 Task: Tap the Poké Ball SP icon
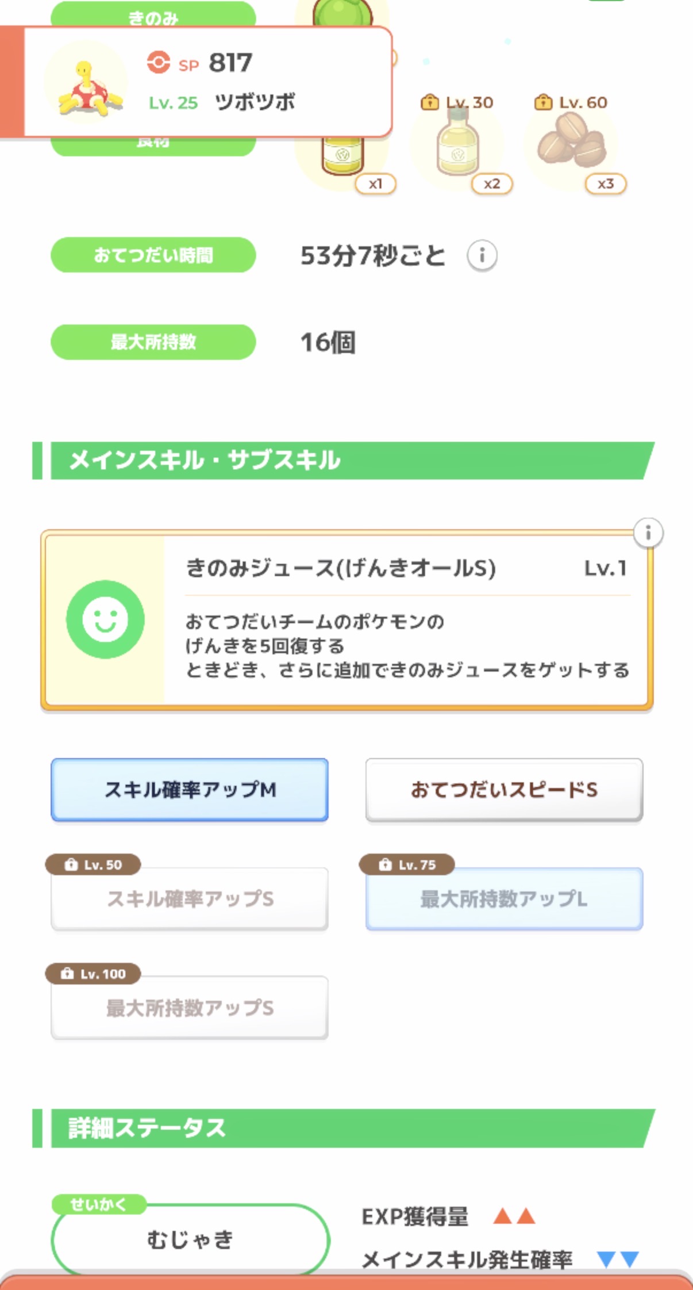(x=158, y=62)
